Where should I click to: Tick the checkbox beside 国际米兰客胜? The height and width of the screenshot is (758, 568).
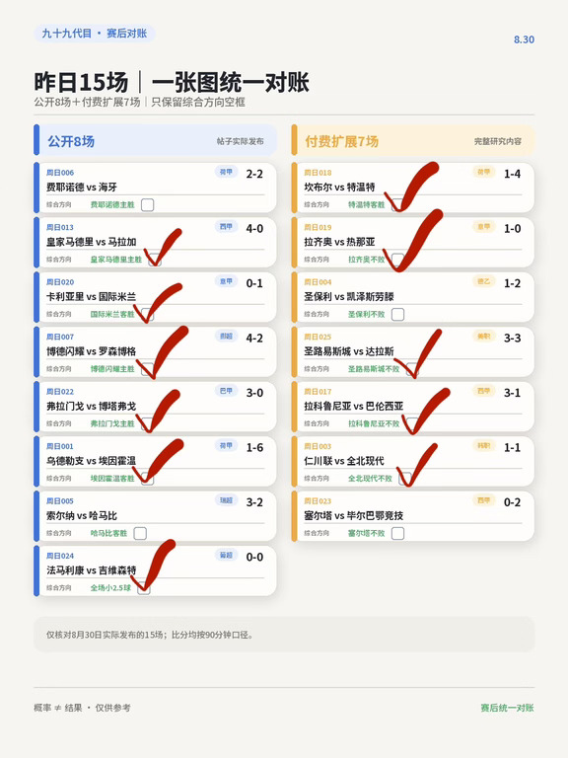(147, 314)
